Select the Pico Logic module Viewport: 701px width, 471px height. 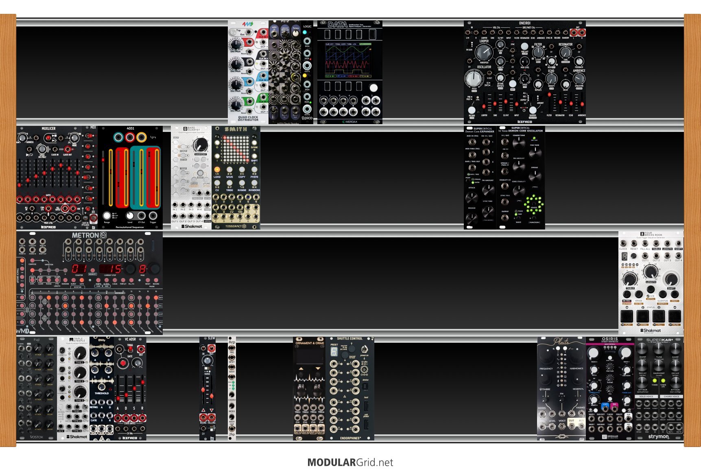click(x=307, y=72)
